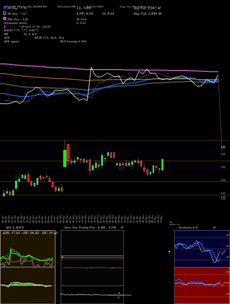230x304 pixels.
Task: Click the 'ADX: 17.65 +DY: 26.32' readout
Action: [x=21, y=233]
